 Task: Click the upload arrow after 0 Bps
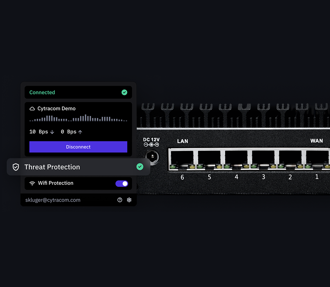(80, 132)
